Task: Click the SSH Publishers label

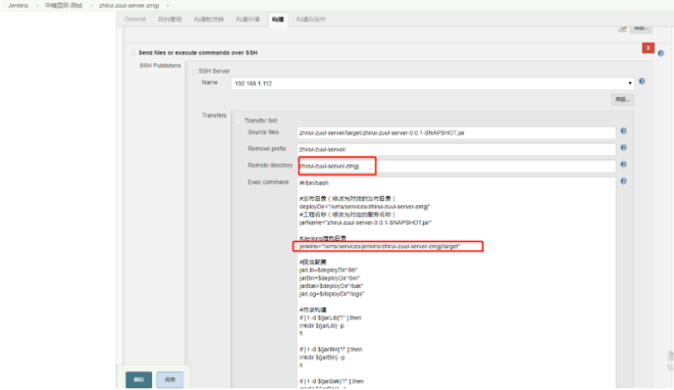Action: pos(160,66)
